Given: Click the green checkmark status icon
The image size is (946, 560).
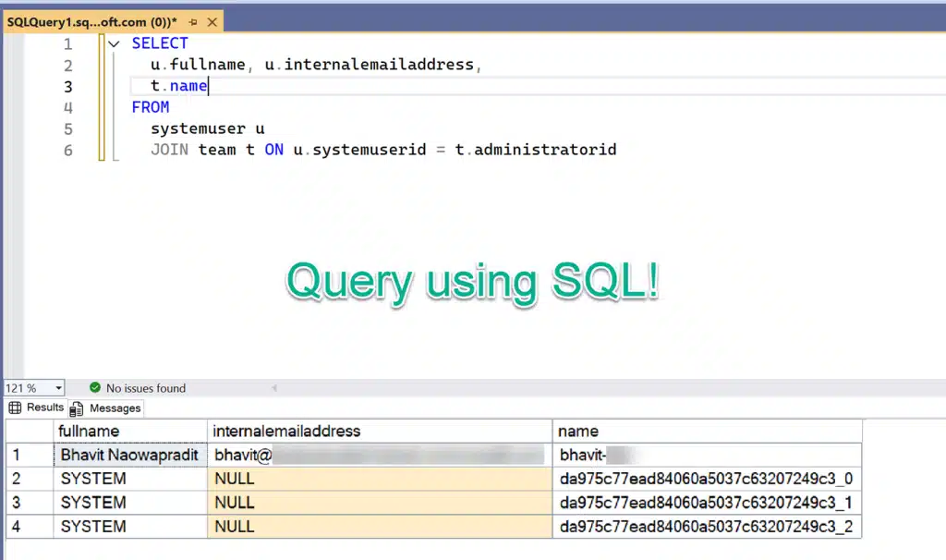Looking at the screenshot, I should [x=95, y=388].
